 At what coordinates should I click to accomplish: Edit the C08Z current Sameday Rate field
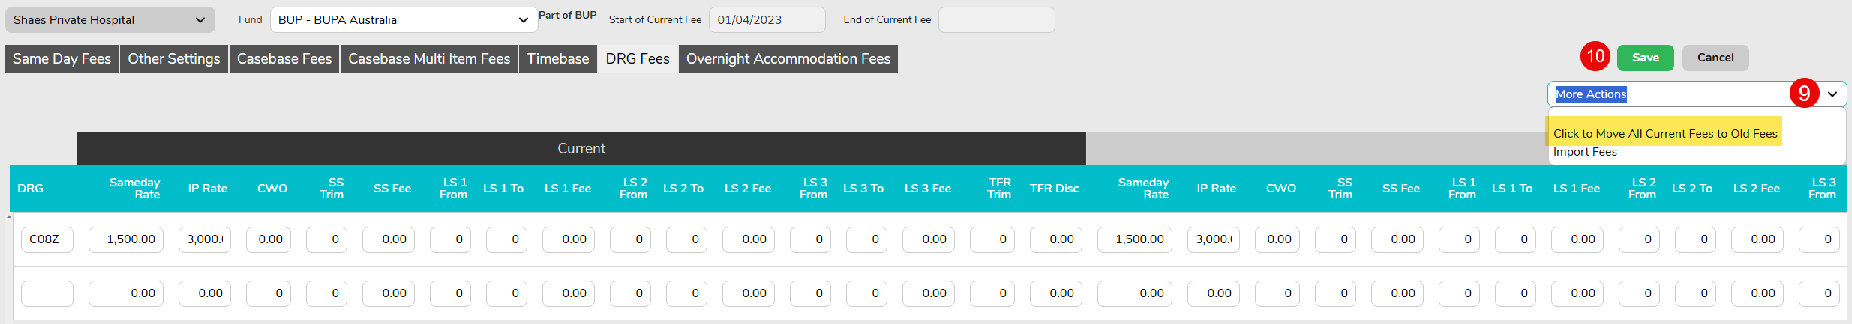click(126, 239)
